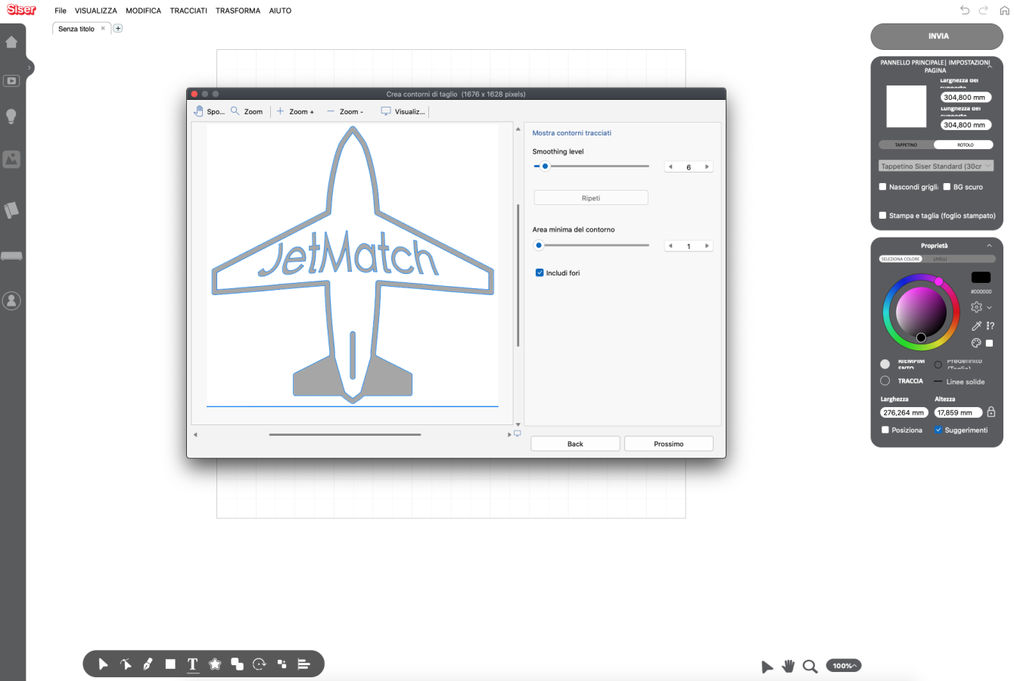
Task: Open the File menu
Action: (x=61, y=11)
